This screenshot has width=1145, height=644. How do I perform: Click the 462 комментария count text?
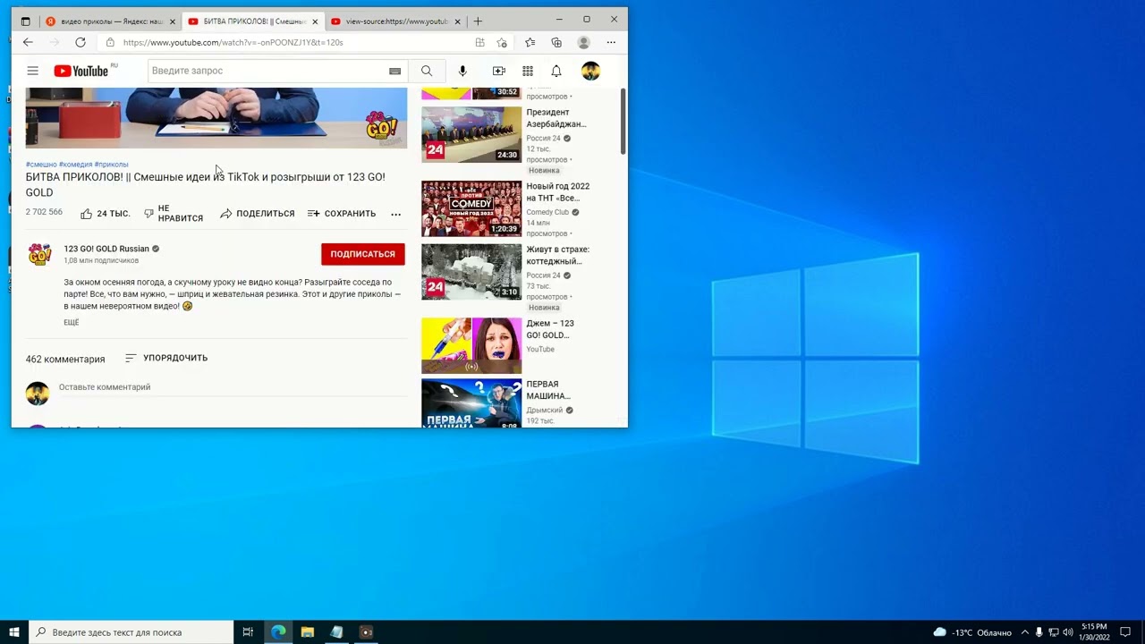coord(65,359)
